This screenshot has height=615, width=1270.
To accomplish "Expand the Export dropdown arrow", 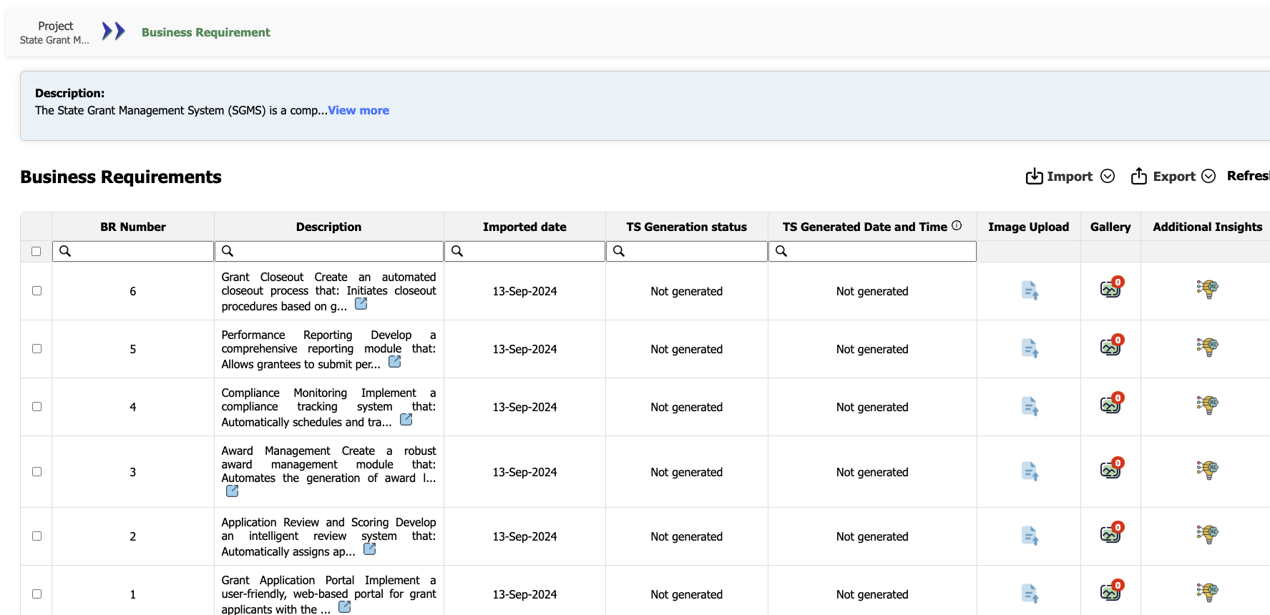I will coord(1208,177).
